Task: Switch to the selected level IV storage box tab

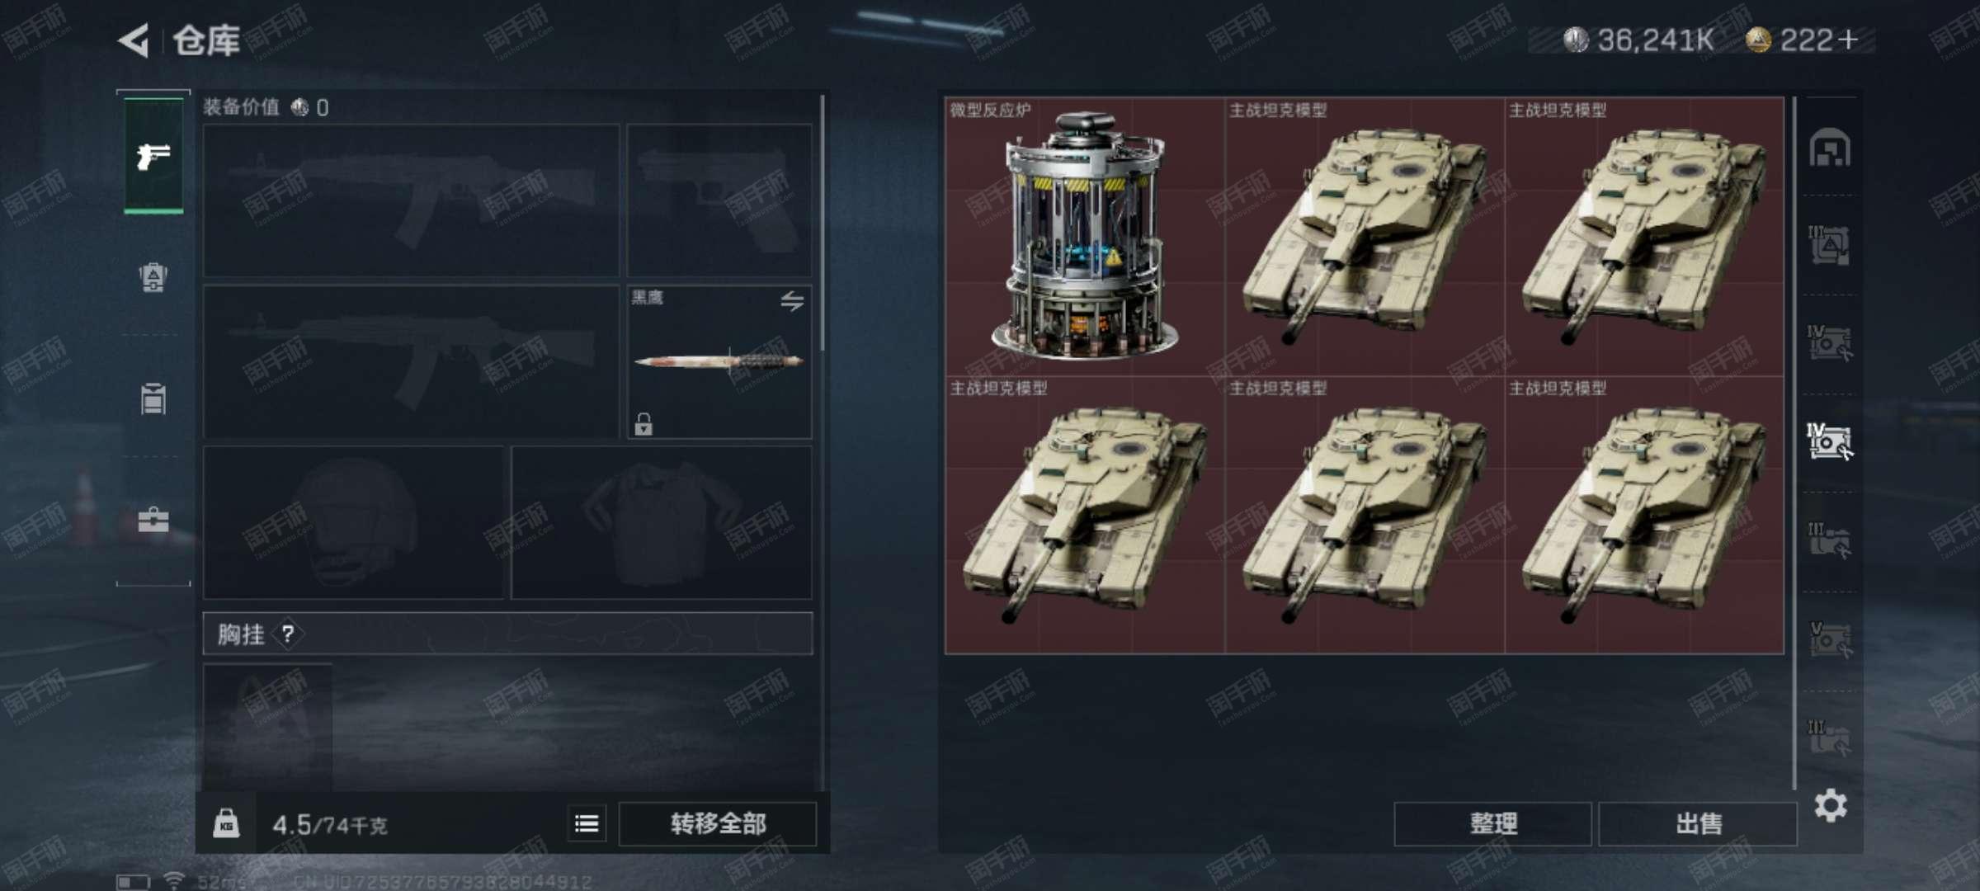Action: (1829, 441)
